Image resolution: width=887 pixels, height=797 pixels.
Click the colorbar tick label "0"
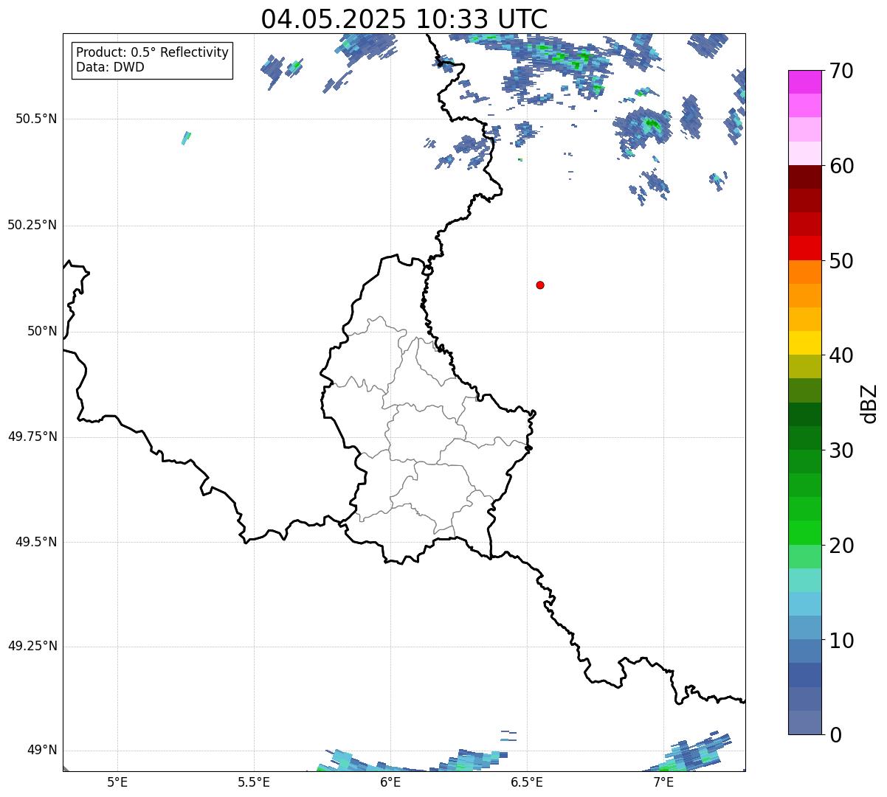pyautogui.click(x=835, y=735)
